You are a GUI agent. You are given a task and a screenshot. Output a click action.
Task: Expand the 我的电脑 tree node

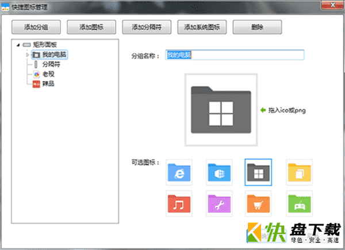(x=28, y=55)
